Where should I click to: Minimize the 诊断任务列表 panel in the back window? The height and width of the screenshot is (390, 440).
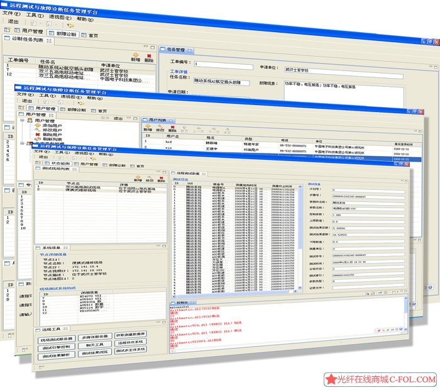point(146,47)
